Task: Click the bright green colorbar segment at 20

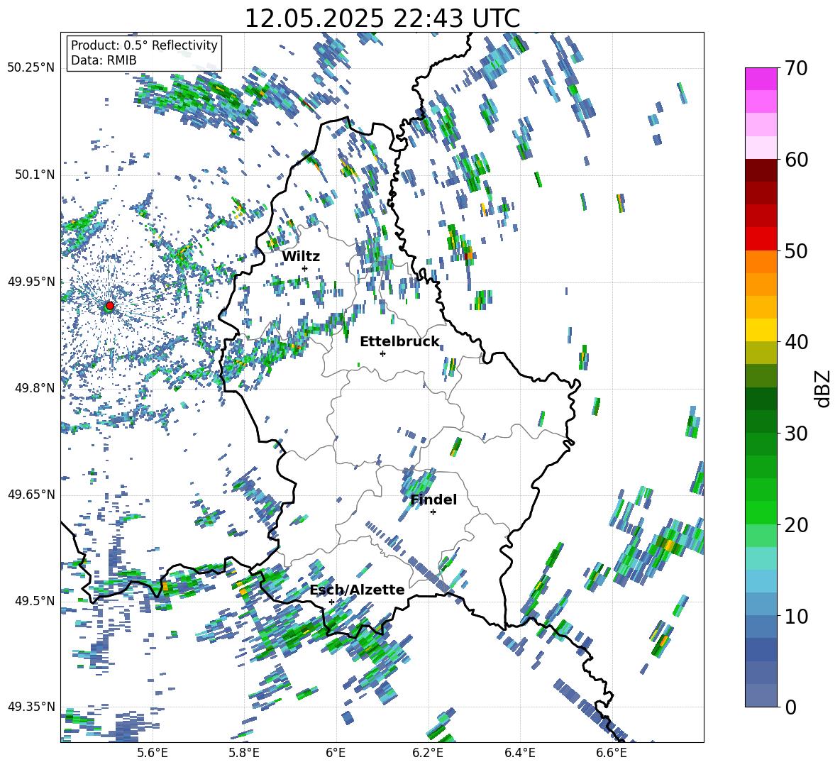Action: pyautogui.click(x=761, y=512)
